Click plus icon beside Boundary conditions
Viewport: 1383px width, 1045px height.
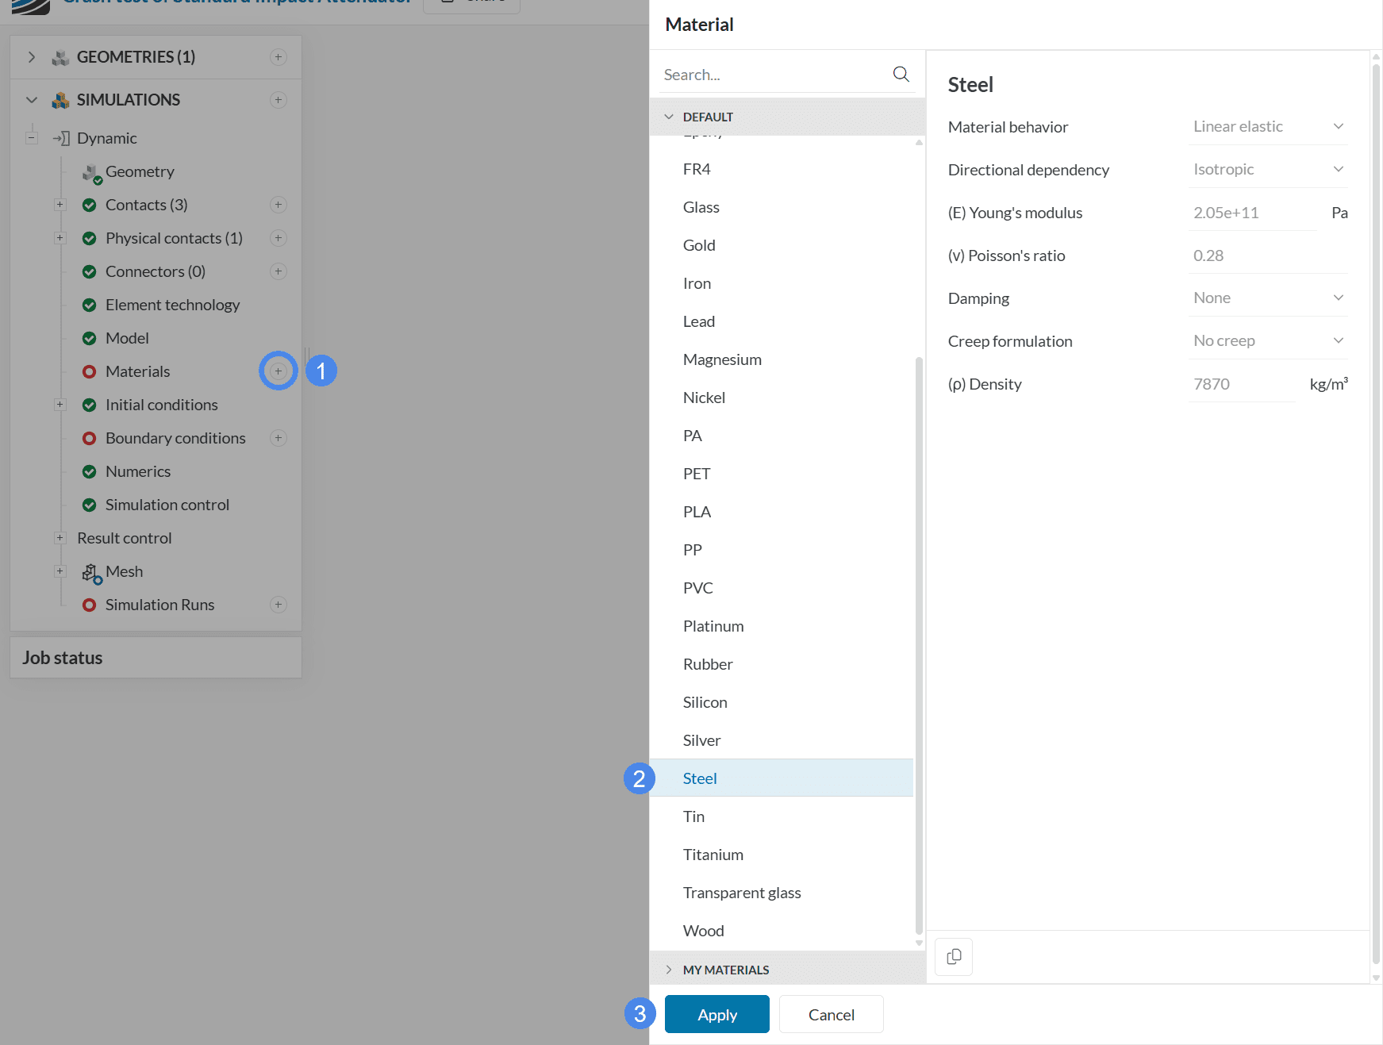[x=279, y=438]
